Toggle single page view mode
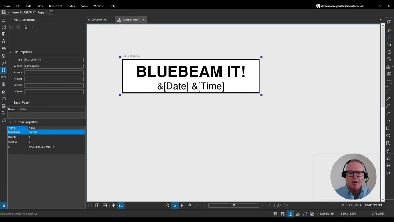The width and height of the screenshot is (394, 222). [x=113, y=205]
